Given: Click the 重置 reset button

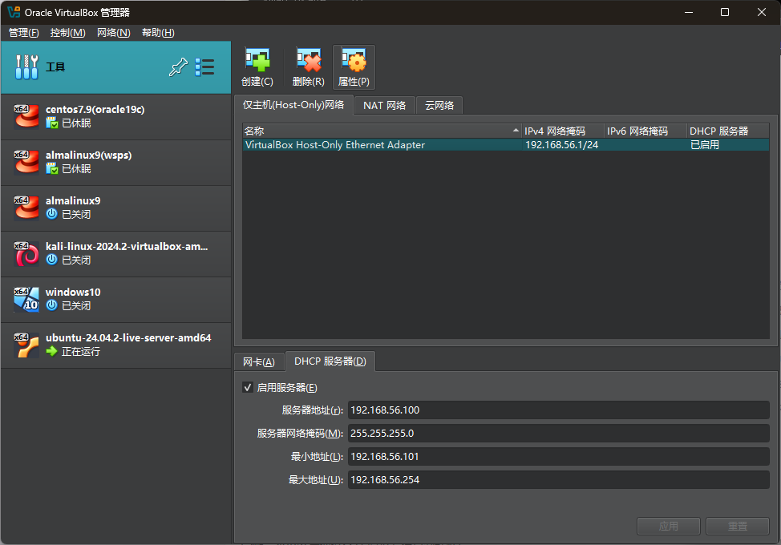Looking at the screenshot, I should pyautogui.click(x=737, y=527).
